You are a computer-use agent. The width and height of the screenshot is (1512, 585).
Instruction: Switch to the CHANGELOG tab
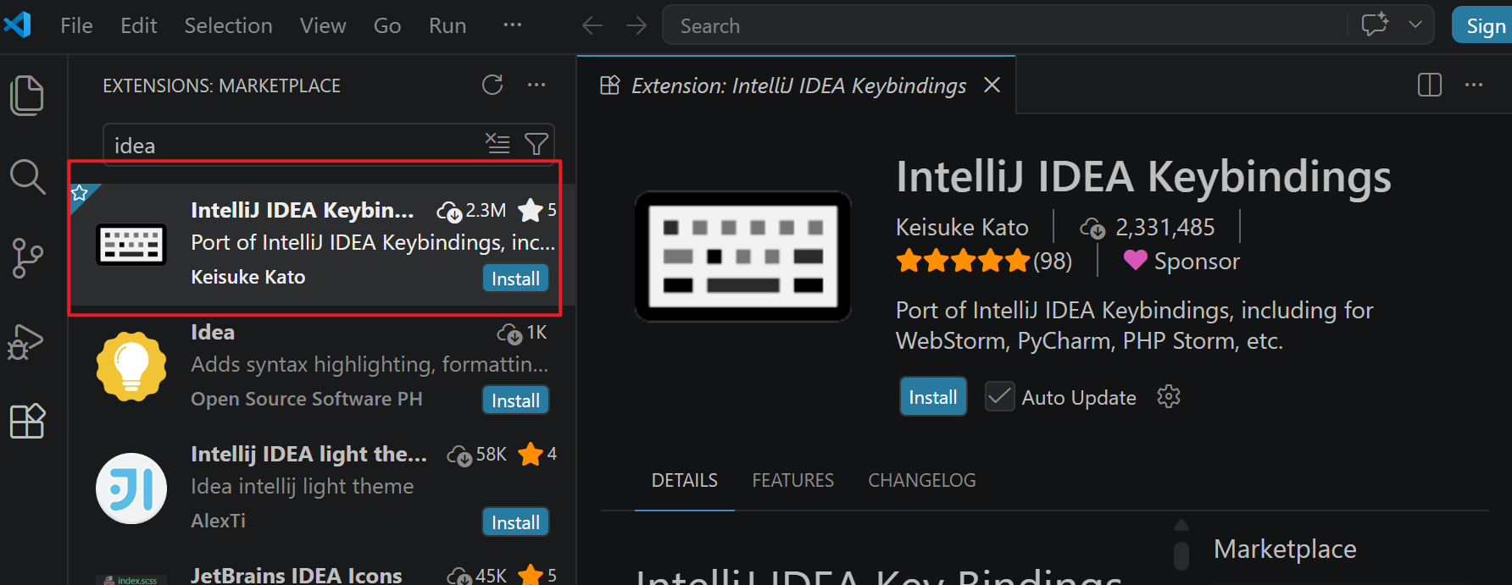pos(922,480)
